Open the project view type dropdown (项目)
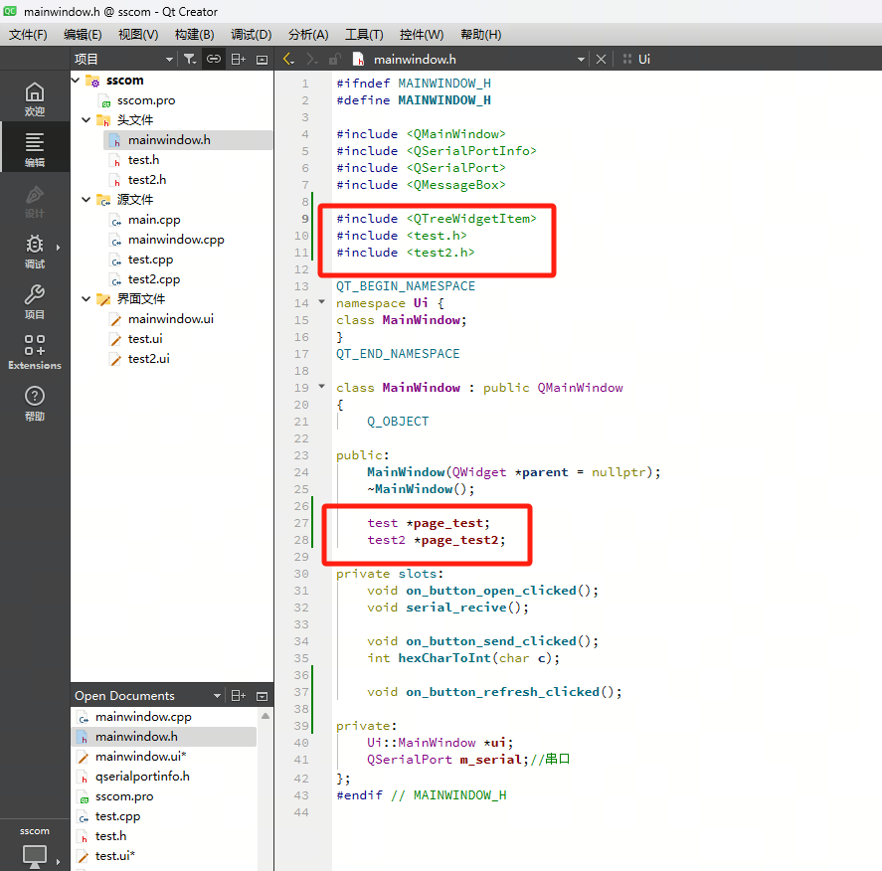The image size is (882, 871). tap(123, 59)
